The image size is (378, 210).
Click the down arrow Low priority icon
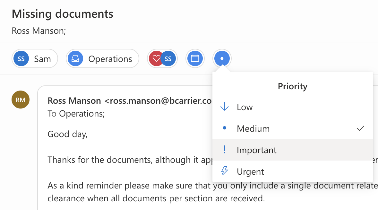(224, 107)
